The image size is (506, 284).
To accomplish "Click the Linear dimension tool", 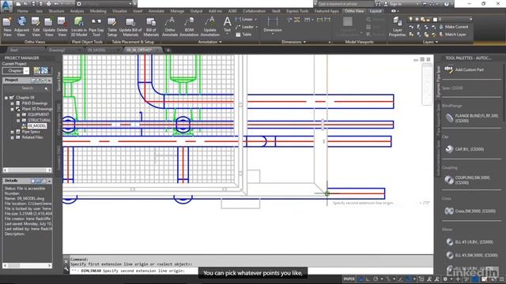I will coord(246,20).
